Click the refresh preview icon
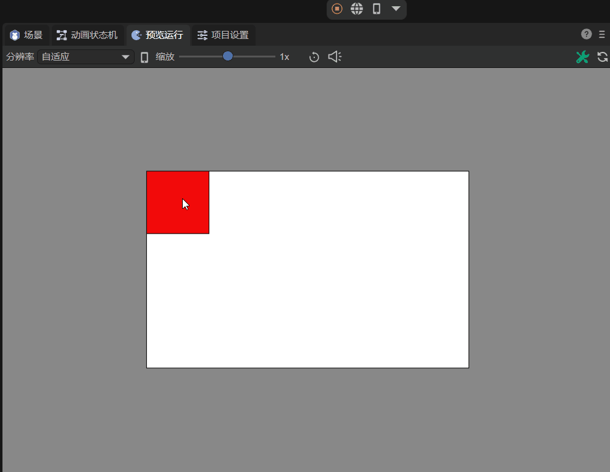610x472 pixels. click(x=603, y=57)
